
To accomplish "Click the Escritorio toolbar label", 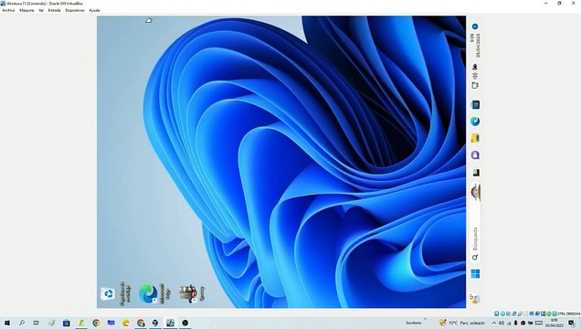I will pos(414,323).
